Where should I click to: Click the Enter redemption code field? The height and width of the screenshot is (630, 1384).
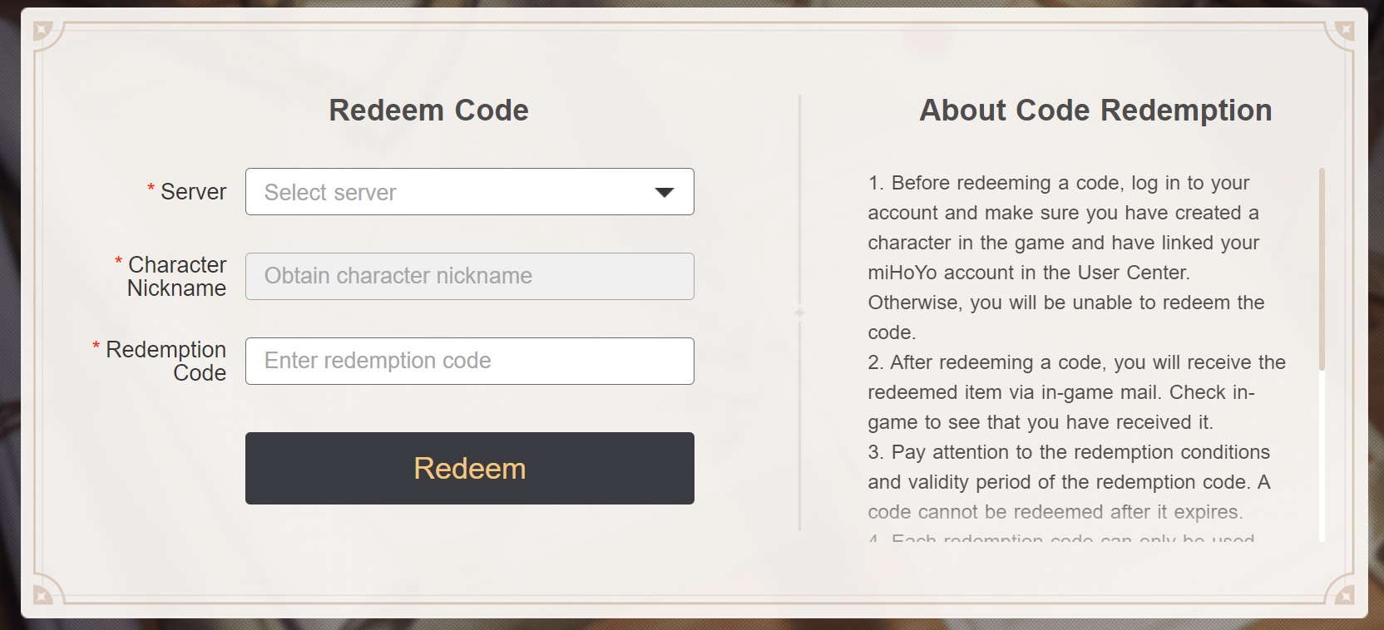pyautogui.click(x=468, y=361)
